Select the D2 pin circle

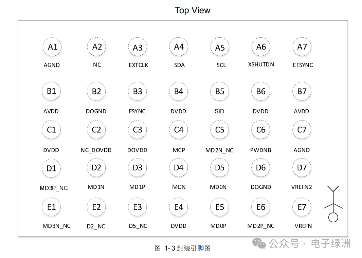point(96,168)
